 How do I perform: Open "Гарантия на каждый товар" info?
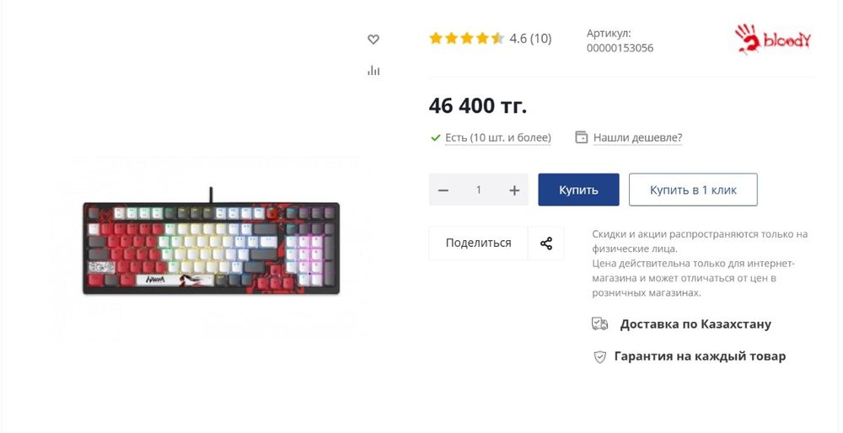pyautogui.click(x=700, y=356)
